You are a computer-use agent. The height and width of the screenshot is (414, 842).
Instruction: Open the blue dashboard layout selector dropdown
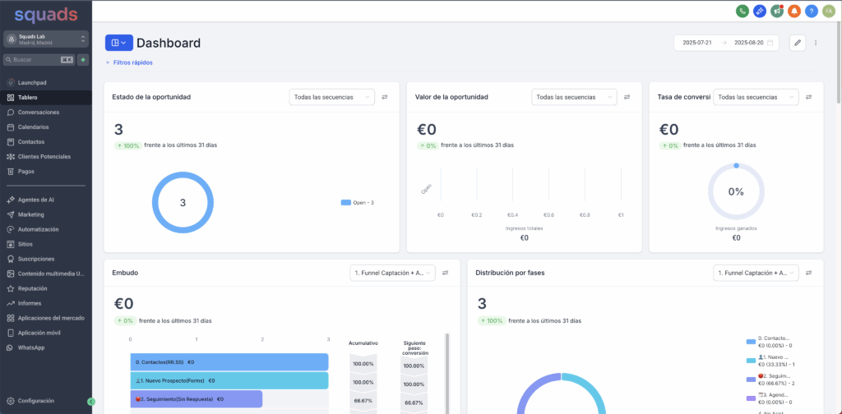118,43
